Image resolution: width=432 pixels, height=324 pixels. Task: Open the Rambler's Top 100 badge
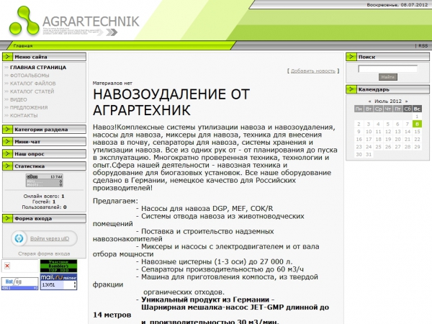pyautogui.click(x=58, y=266)
